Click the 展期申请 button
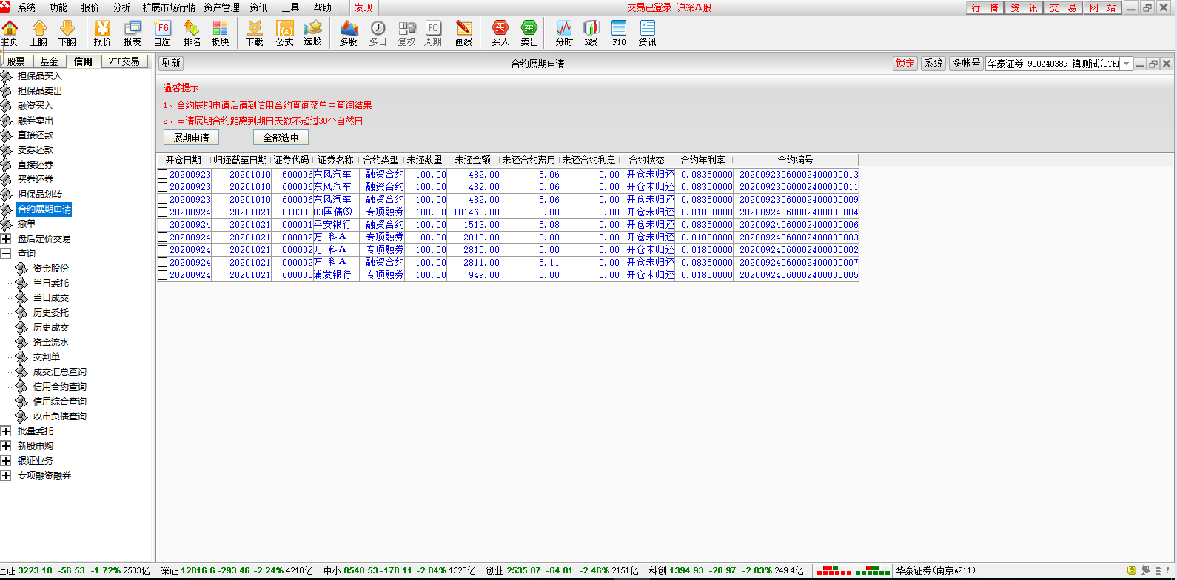The width and height of the screenshot is (1177, 580). [191, 138]
